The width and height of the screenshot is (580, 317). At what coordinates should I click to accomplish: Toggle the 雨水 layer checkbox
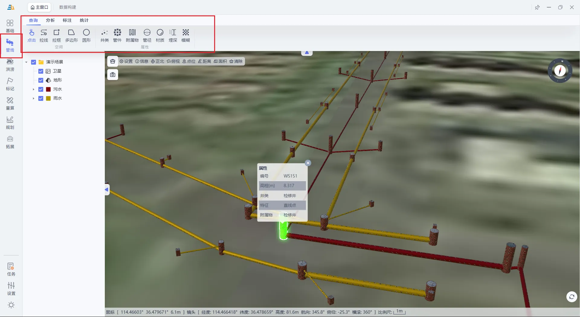[41, 98]
